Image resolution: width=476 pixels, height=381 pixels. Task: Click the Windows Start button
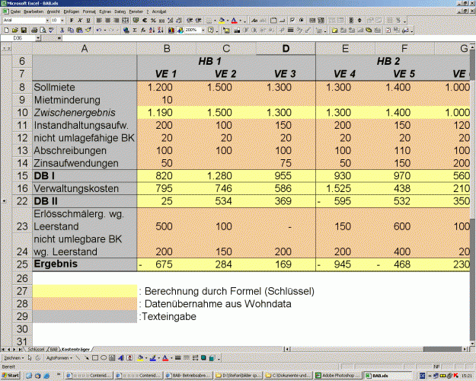[x=11, y=376]
